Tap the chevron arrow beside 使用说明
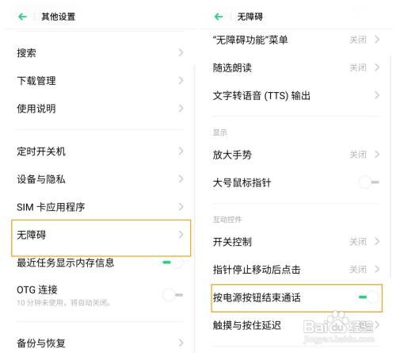Screen dimensions: 396x353 pos(181,108)
